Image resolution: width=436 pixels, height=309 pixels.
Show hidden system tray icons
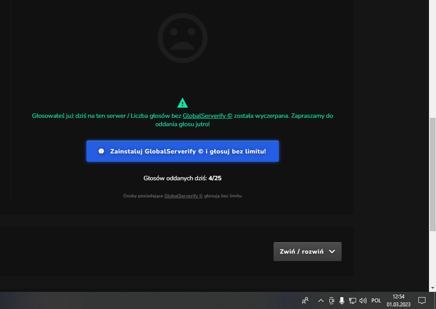pyautogui.click(x=321, y=301)
